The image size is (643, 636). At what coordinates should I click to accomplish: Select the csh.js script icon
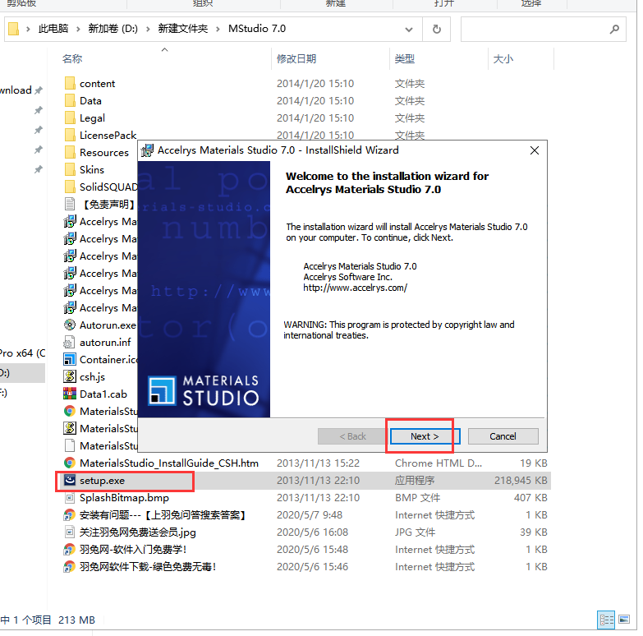70,376
